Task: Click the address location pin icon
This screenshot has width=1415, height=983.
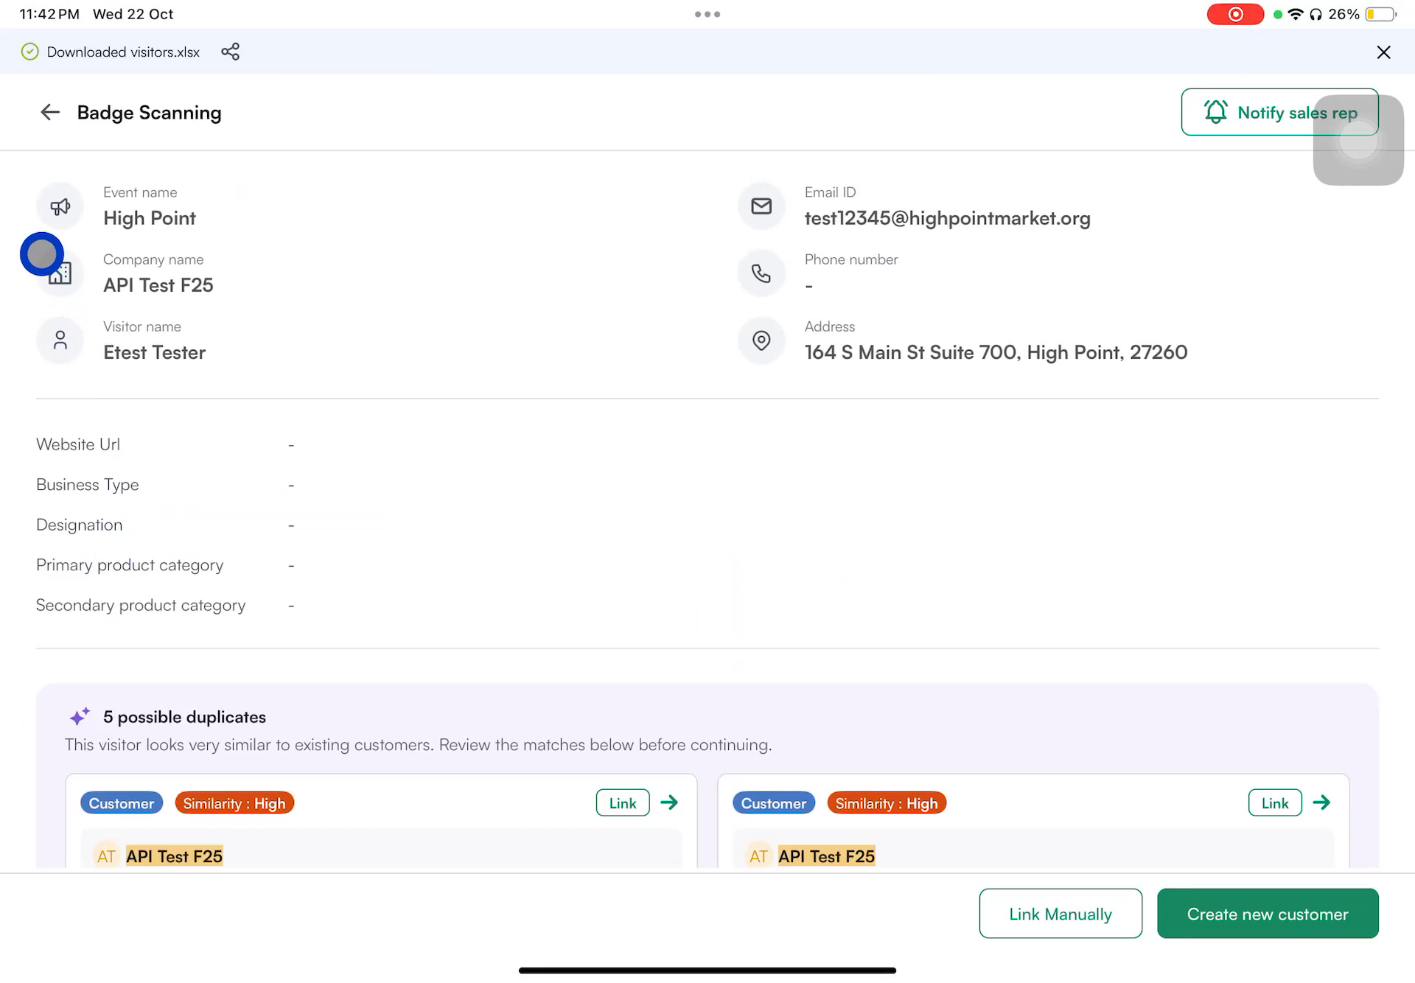Action: (x=761, y=340)
